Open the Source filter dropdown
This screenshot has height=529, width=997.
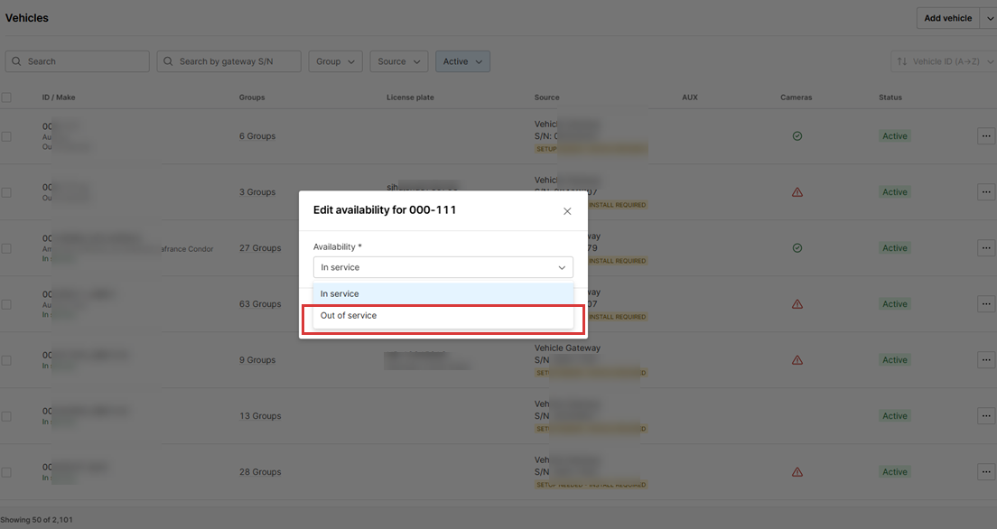[x=398, y=61]
